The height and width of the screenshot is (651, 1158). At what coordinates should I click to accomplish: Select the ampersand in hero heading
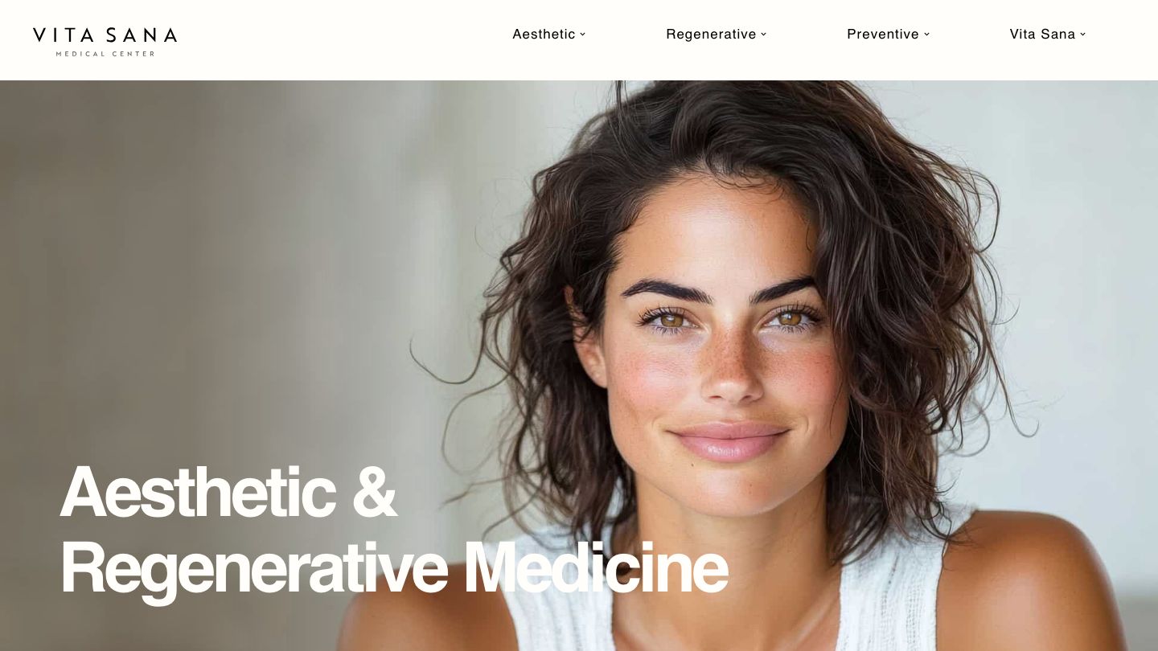click(375, 493)
